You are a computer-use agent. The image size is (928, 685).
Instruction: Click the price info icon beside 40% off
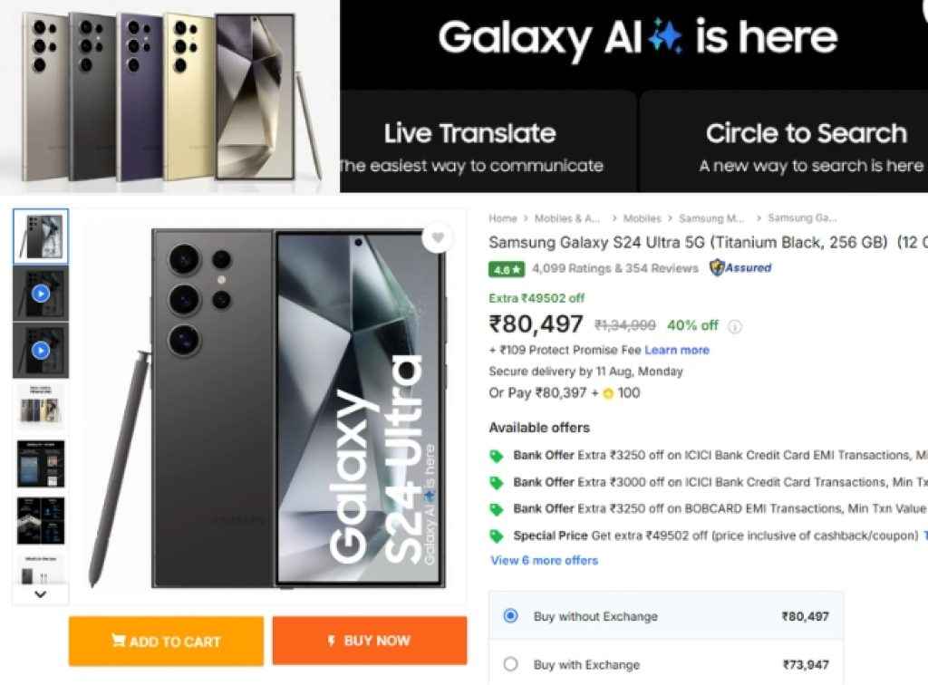735,326
